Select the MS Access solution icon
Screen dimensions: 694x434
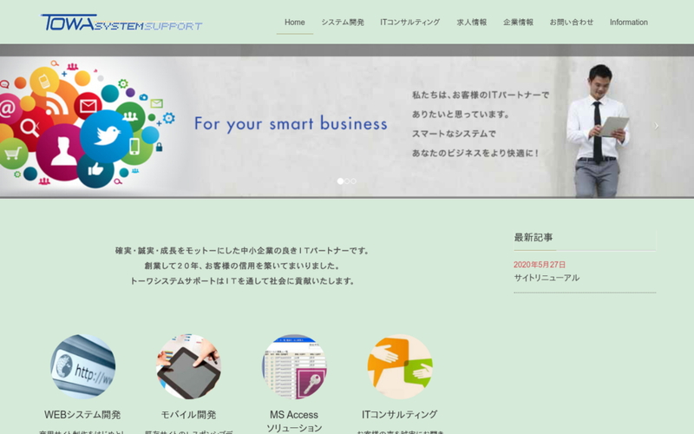pyautogui.click(x=294, y=366)
